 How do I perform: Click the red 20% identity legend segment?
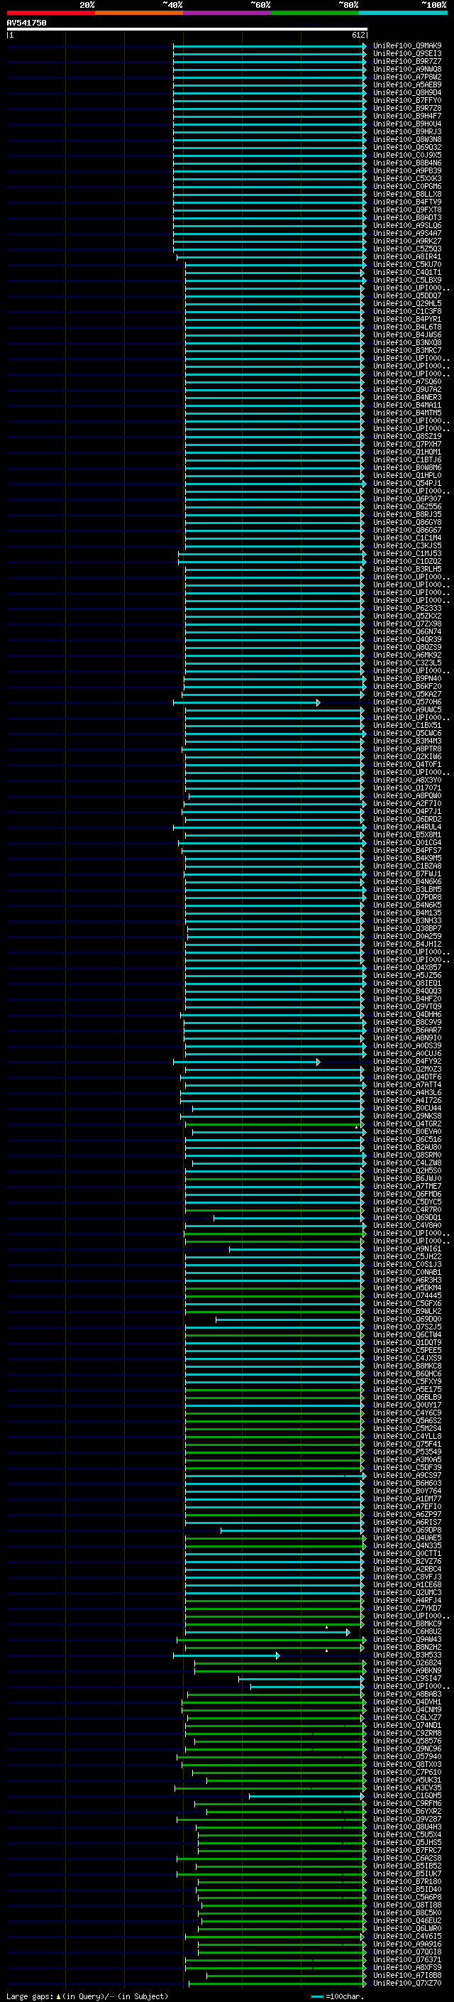[x=50, y=13]
